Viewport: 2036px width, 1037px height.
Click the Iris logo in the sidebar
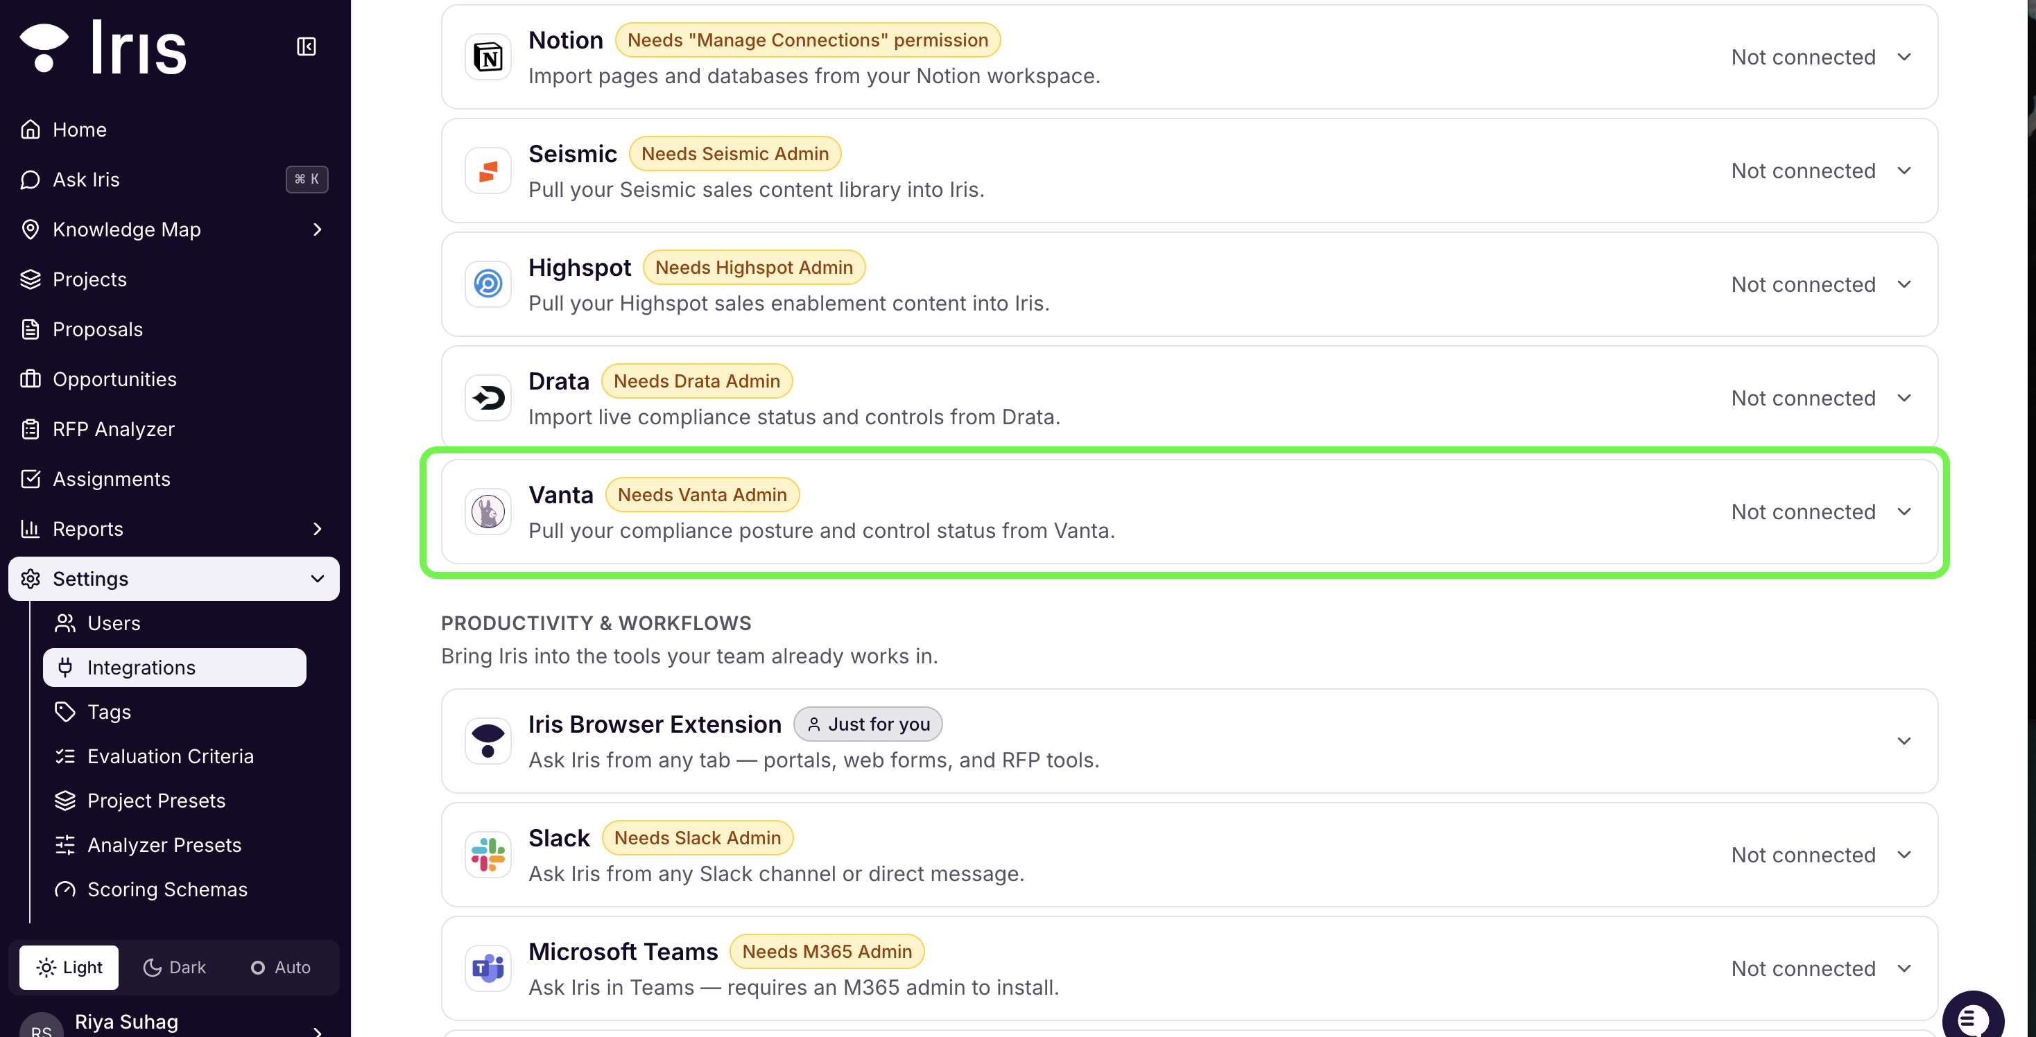click(103, 47)
